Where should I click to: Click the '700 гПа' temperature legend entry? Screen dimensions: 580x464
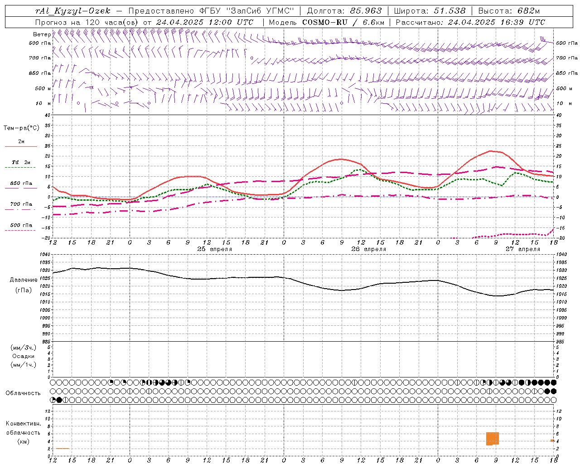point(21,204)
